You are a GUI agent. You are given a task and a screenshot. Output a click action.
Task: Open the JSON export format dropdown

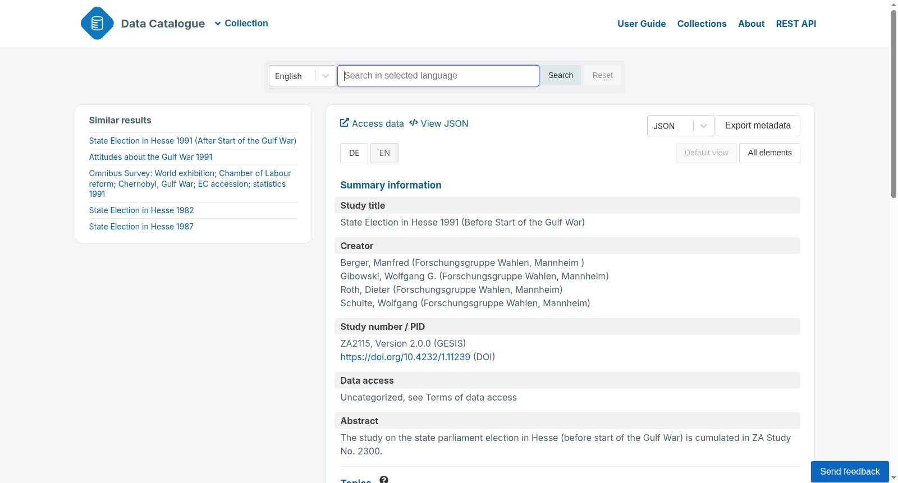pyautogui.click(x=680, y=126)
